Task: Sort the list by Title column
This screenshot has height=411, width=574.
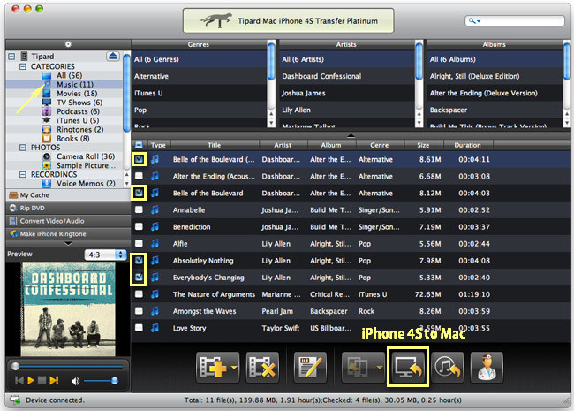Action: [215, 145]
